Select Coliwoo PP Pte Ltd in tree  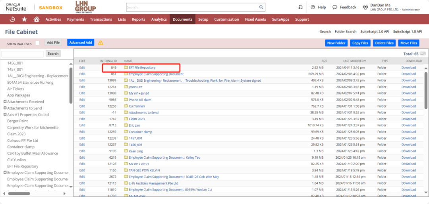click(23, 140)
